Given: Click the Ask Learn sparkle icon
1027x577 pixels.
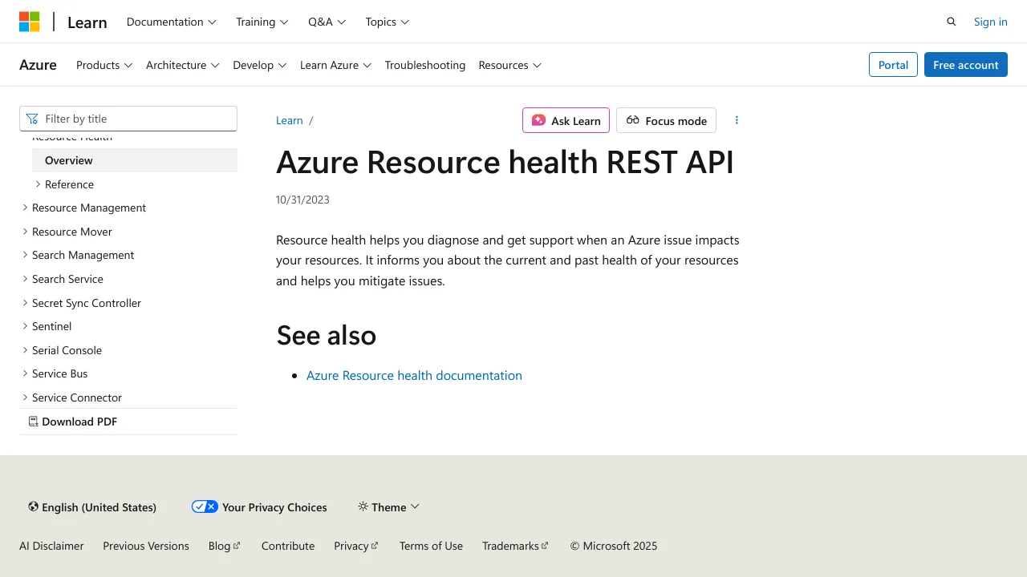Looking at the screenshot, I should coord(538,120).
